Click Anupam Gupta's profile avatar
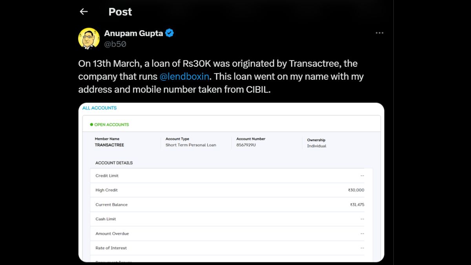The width and height of the screenshot is (471, 265). coord(89,38)
